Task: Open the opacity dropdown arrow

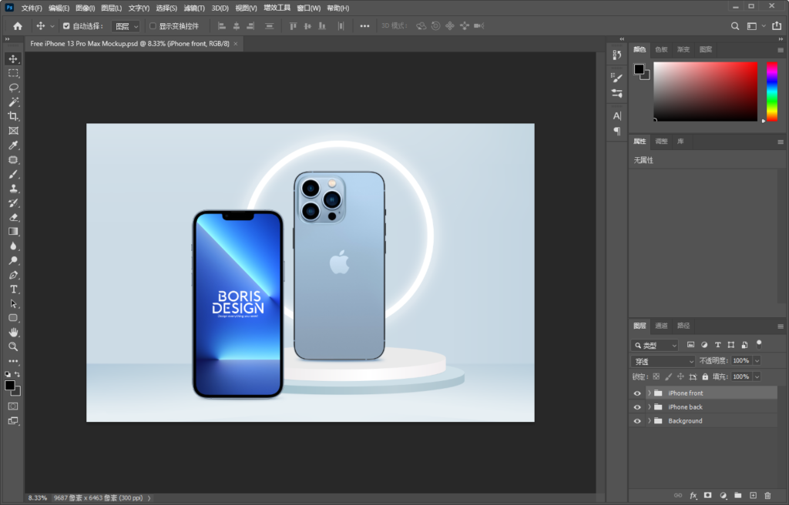Action: (x=757, y=360)
